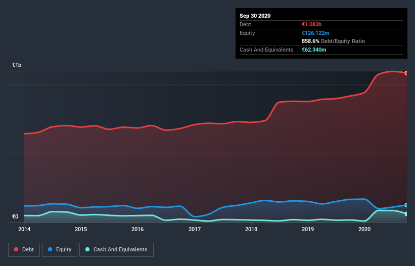Click the Sep 30 2020 tooltip date

tap(255, 16)
